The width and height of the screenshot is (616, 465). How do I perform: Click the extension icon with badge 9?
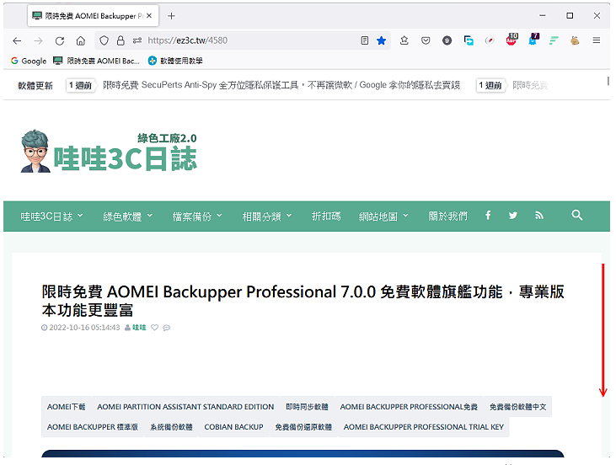click(447, 40)
